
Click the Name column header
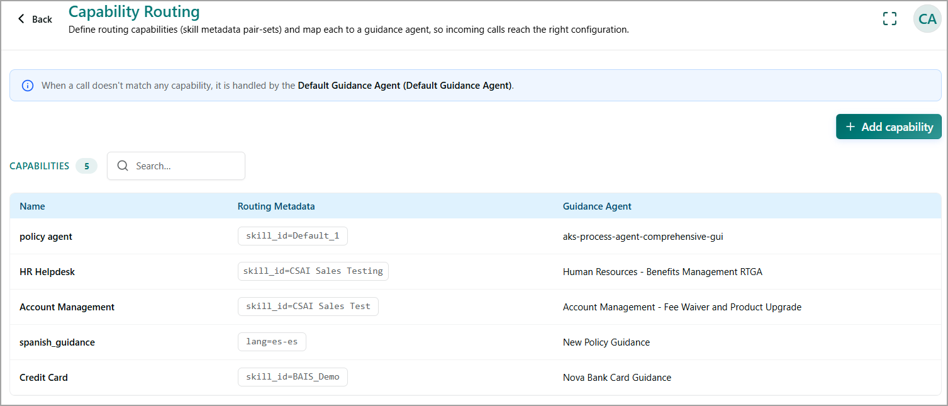(32, 206)
